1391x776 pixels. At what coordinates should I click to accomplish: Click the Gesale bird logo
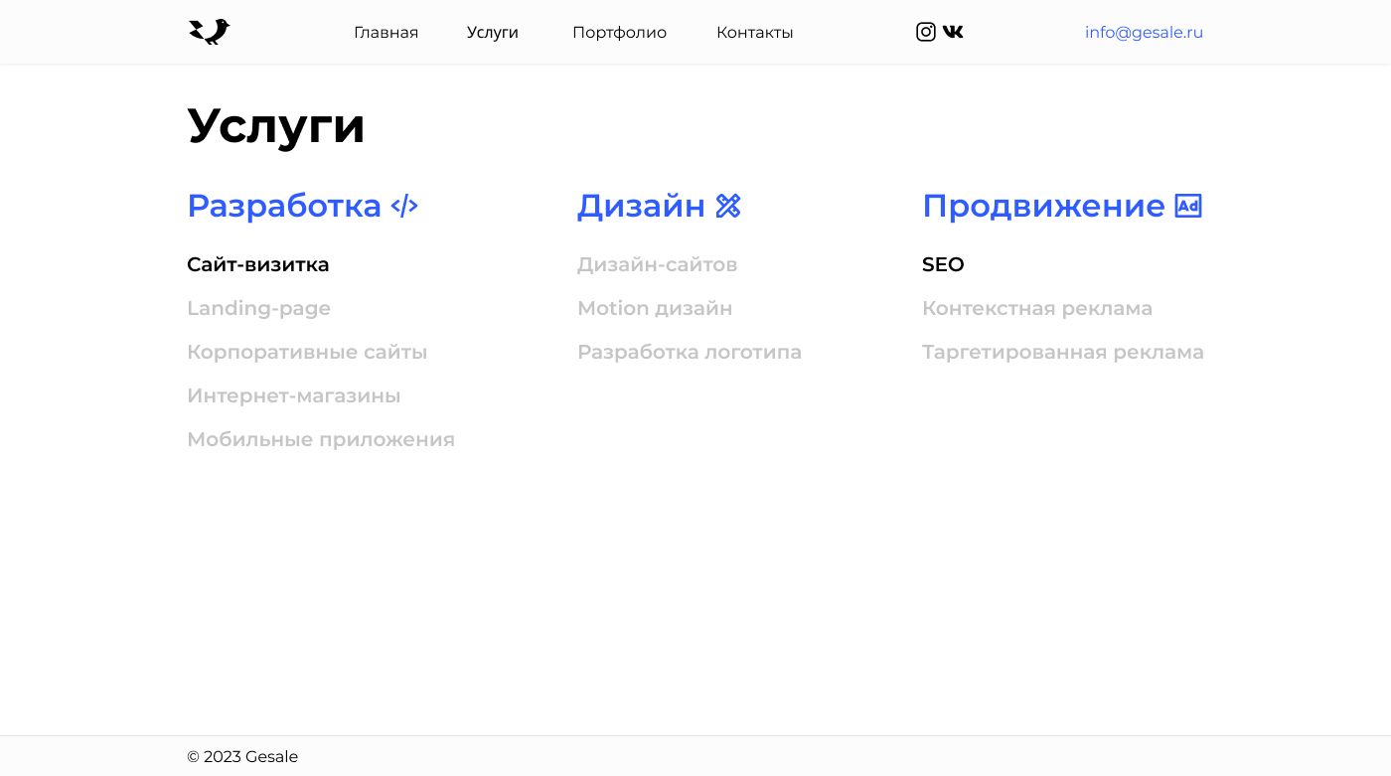click(209, 32)
